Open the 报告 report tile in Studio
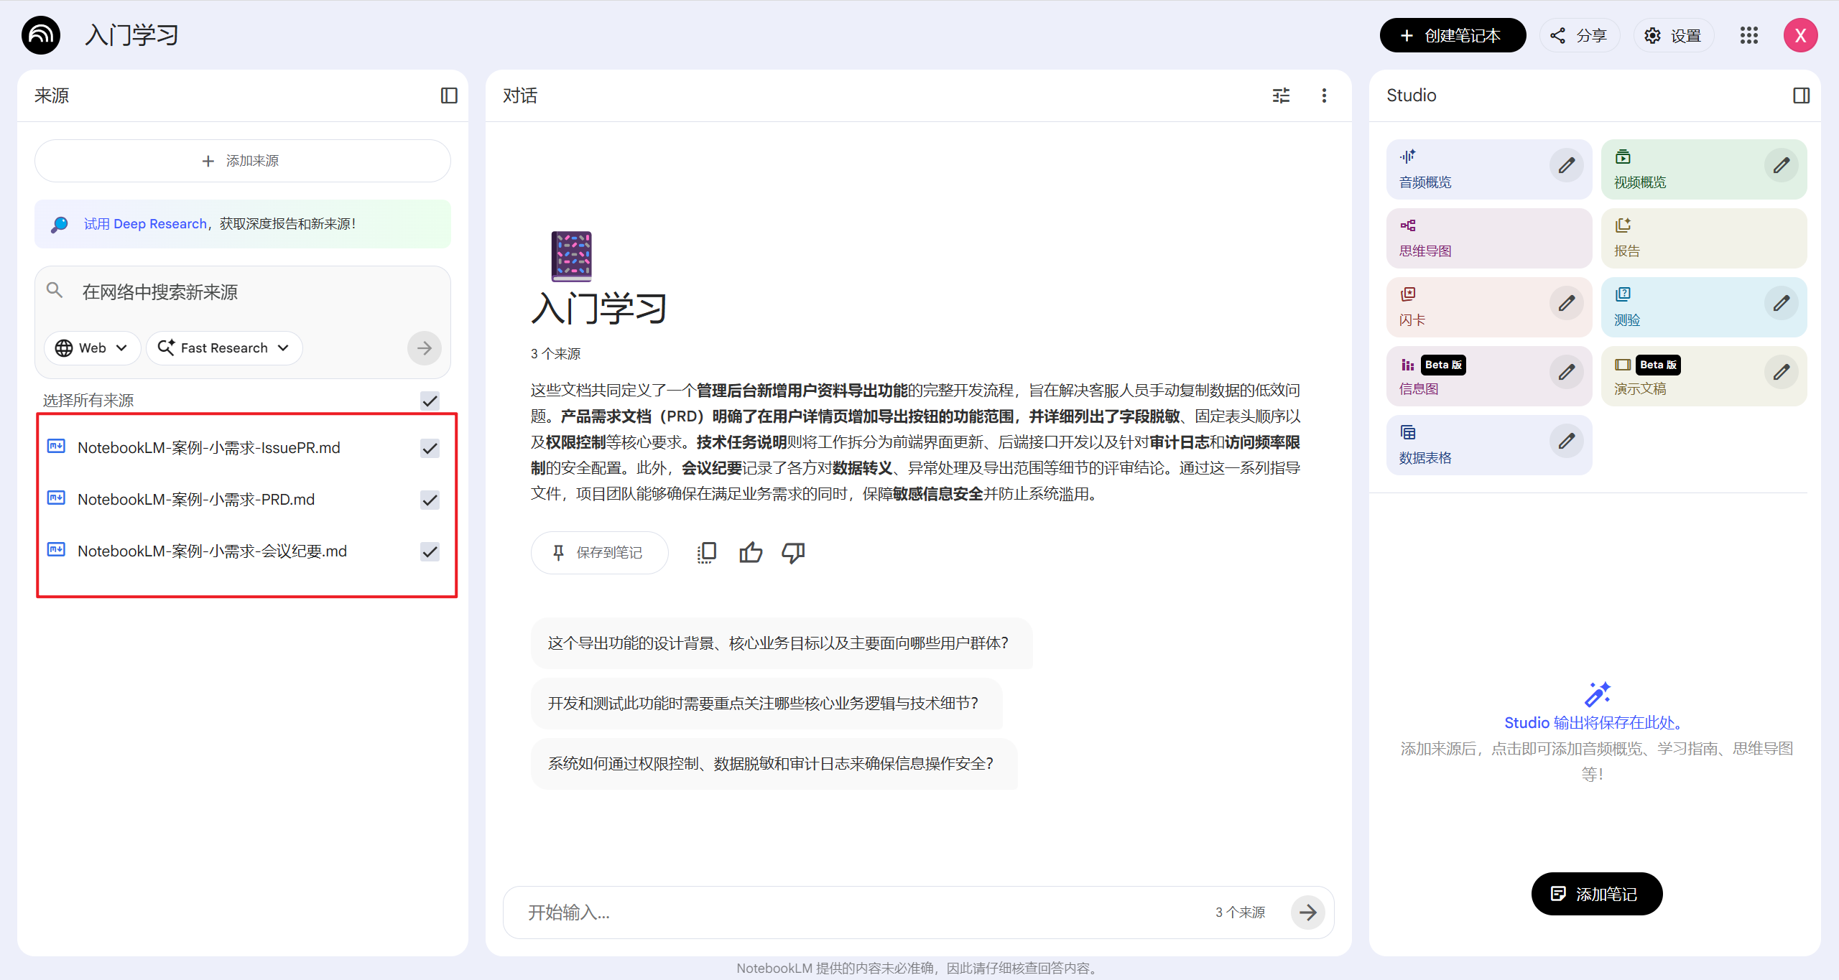The width and height of the screenshot is (1839, 980). (x=1703, y=238)
